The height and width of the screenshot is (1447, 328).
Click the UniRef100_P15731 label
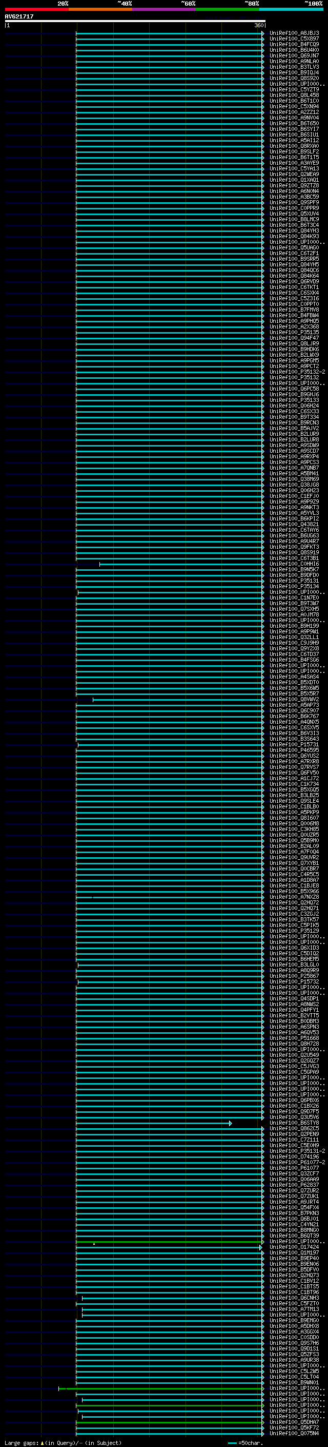click(x=294, y=744)
